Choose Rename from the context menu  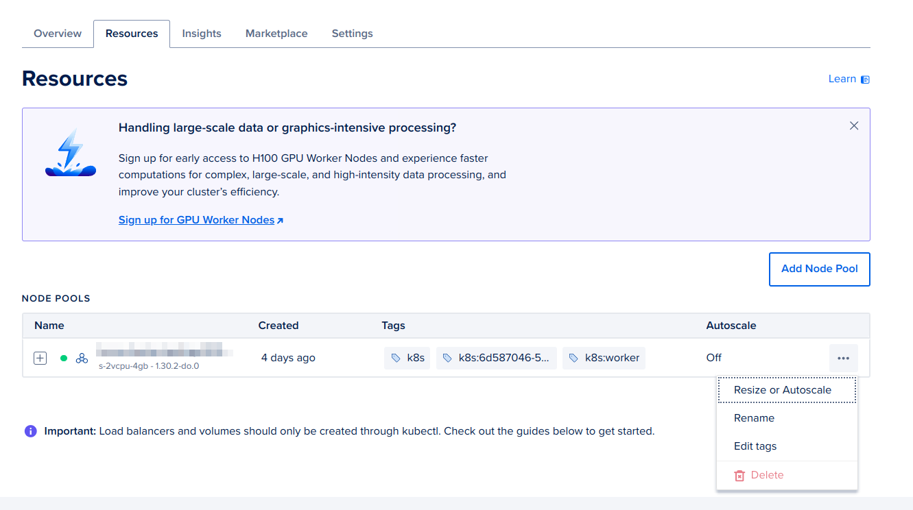[x=754, y=418]
